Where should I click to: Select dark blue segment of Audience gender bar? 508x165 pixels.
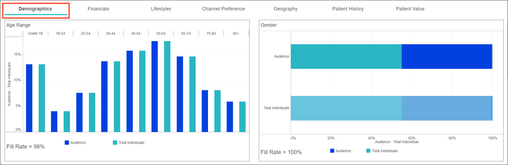pos(447,57)
